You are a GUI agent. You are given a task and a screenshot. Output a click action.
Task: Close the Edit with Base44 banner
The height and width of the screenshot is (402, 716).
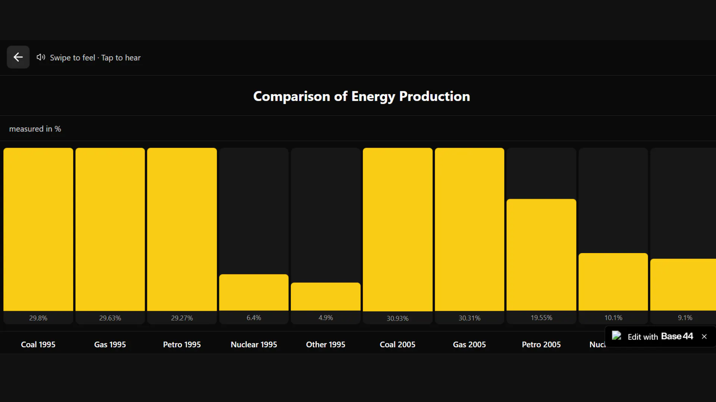[704, 336]
